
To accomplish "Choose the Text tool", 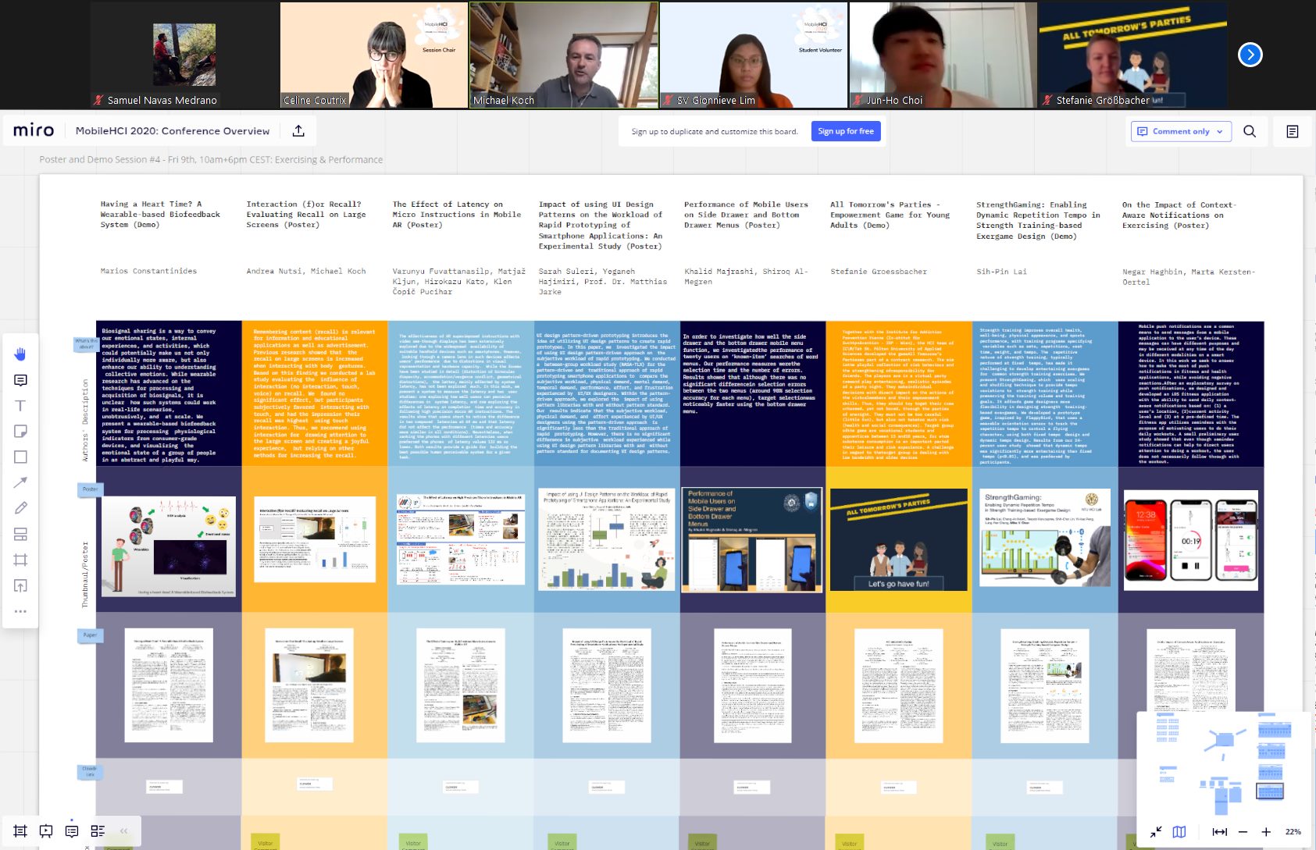I will pyautogui.click(x=20, y=406).
